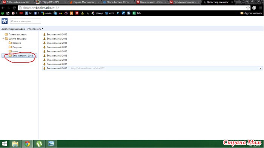Image resolution: width=264 pixels, height=148 pixels.
Task: Switch to the Почта России tab
Action: click(x=118, y=2)
